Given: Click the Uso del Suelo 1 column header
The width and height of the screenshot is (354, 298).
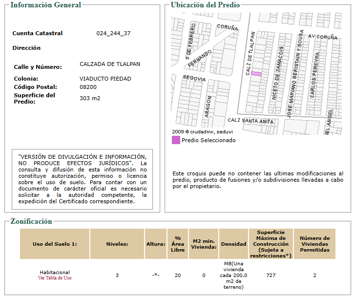Looking at the screenshot, I should 55,244.
